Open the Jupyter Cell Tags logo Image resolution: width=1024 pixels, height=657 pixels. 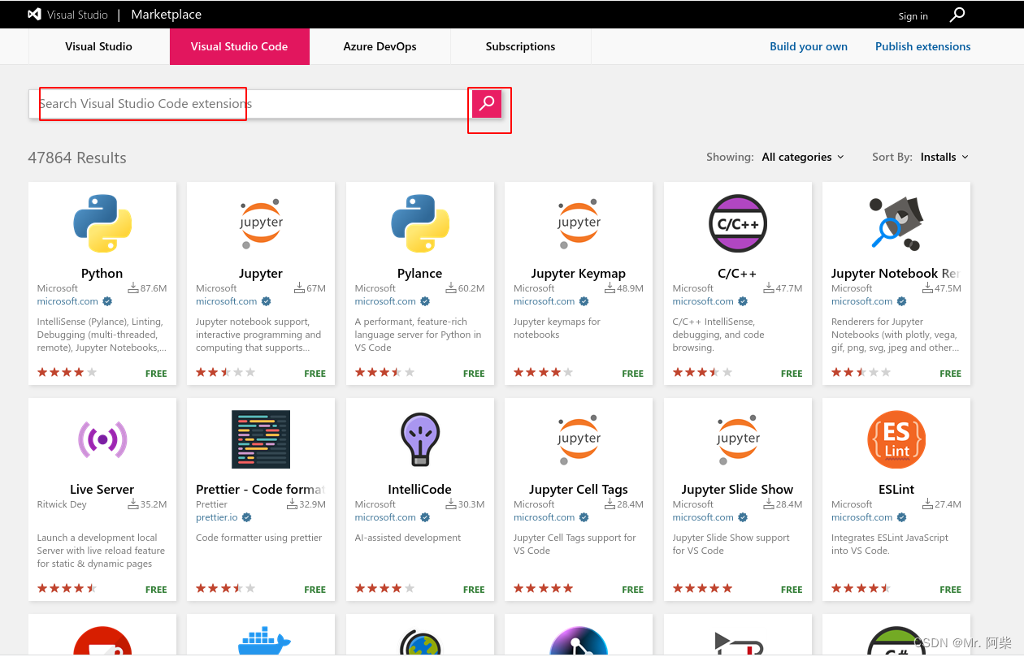point(579,439)
